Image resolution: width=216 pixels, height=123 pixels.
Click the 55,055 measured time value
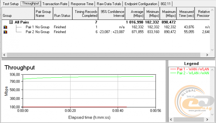(189, 32)
